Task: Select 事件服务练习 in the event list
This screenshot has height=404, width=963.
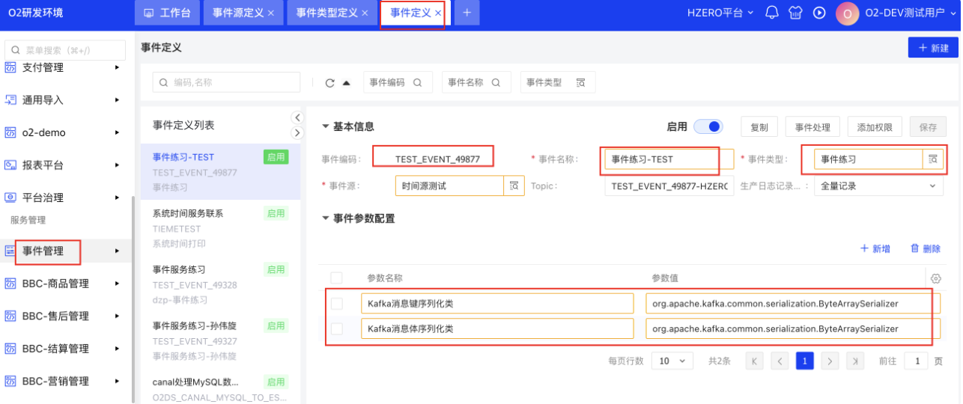Action: [x=179, y=269]
